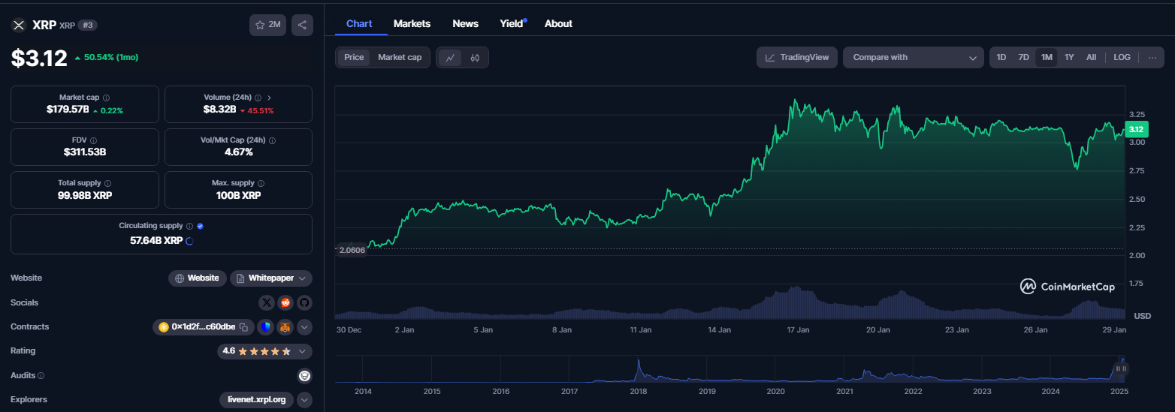Click the $8.32B volume value
This screenshot has height=412, width=1175.
click(219, 110)
